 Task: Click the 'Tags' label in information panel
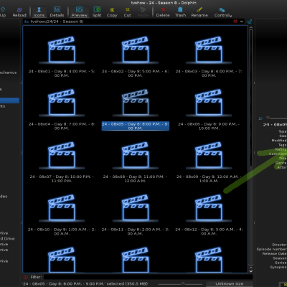point(282,145)
